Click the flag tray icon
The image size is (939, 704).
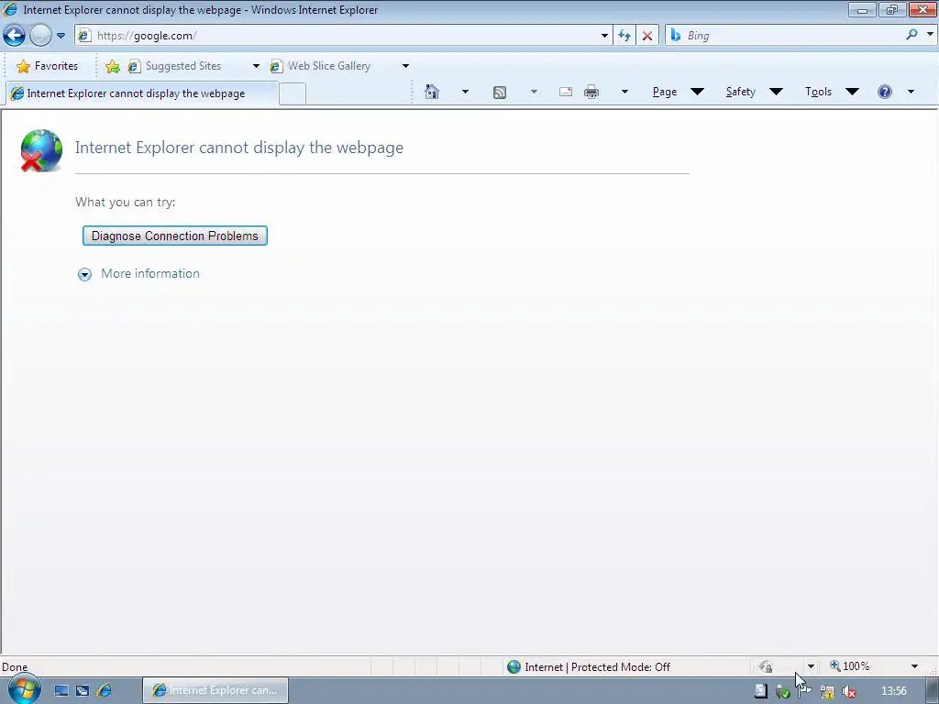(x=805, y=691)
